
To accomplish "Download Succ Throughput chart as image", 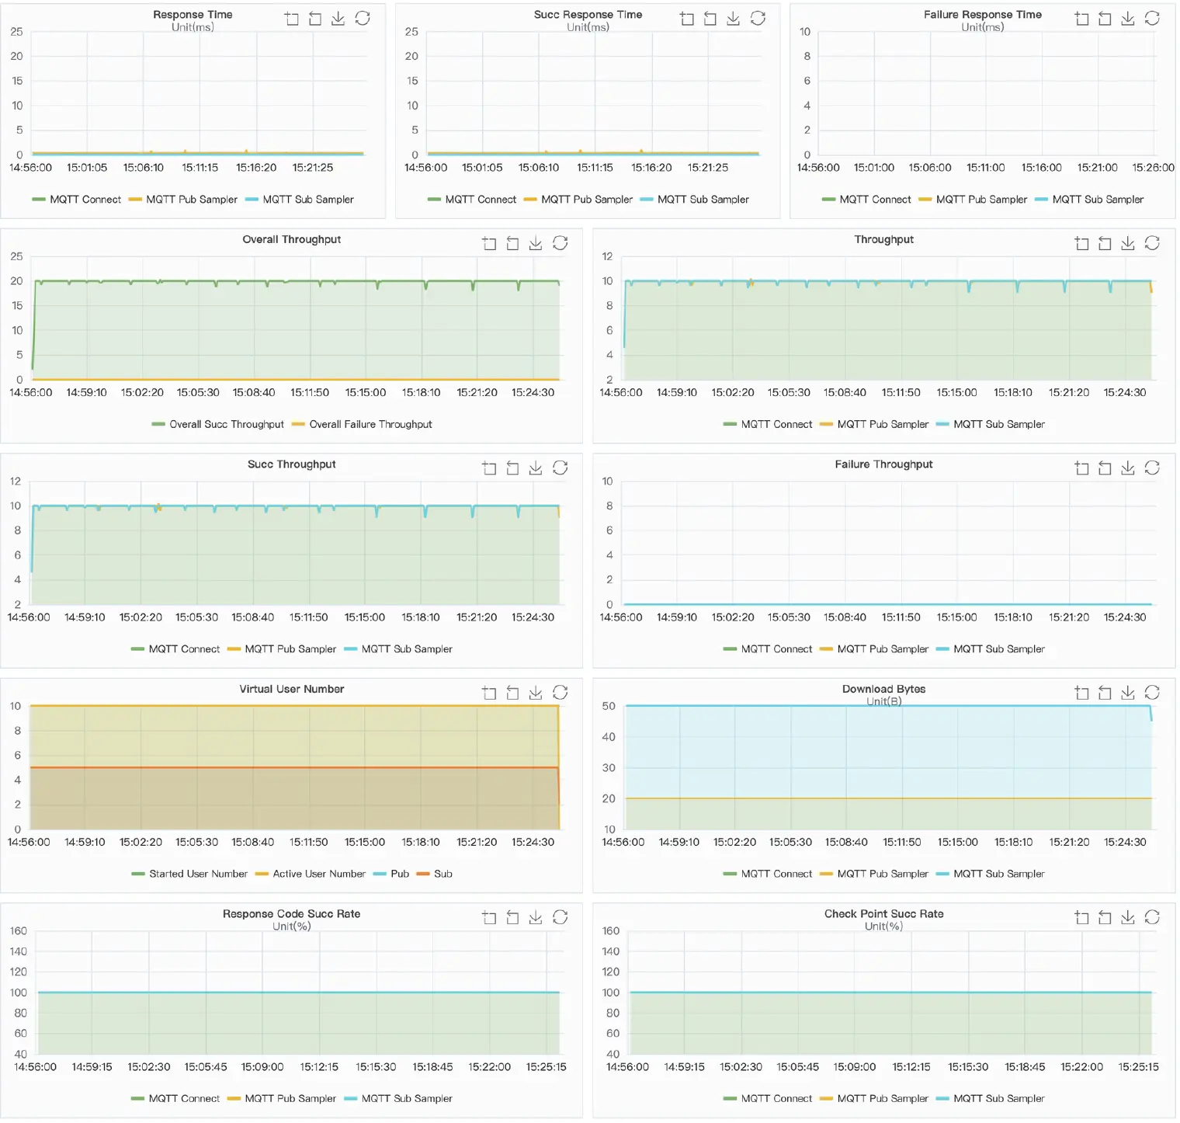I will (x=536, y=468).
